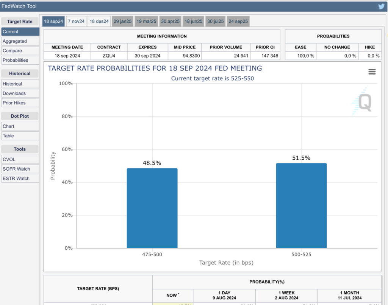Image resolution: width=388 pixels, height=305 pixels.
Task: Open the chart hamburger menu
Action: pyautogui.click(x=372, y=72)
